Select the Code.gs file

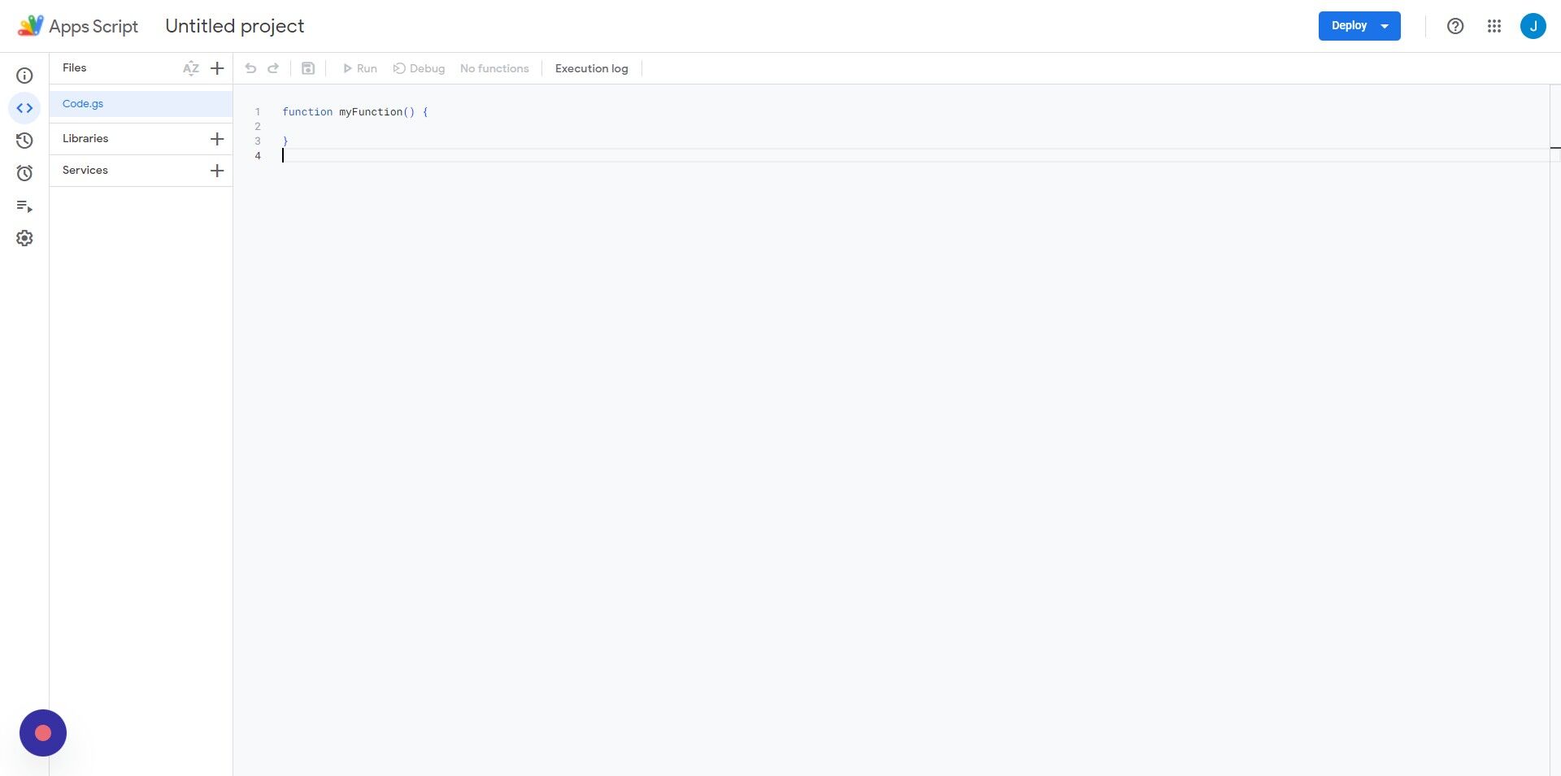pos(82,103)
